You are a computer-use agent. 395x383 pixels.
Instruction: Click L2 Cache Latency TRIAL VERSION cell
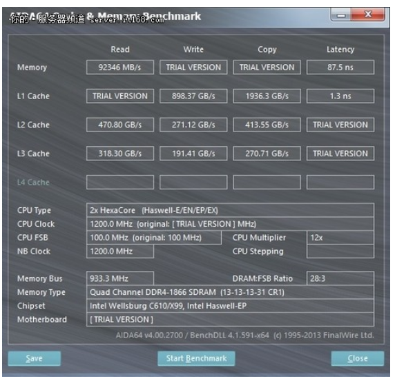coord(340,125)
